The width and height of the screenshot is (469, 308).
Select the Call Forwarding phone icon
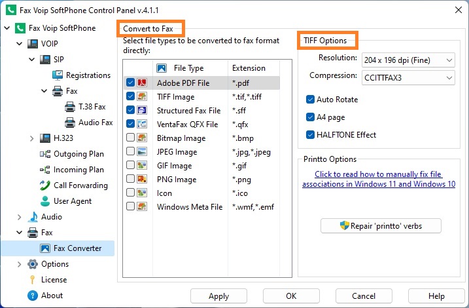[45, 185]
